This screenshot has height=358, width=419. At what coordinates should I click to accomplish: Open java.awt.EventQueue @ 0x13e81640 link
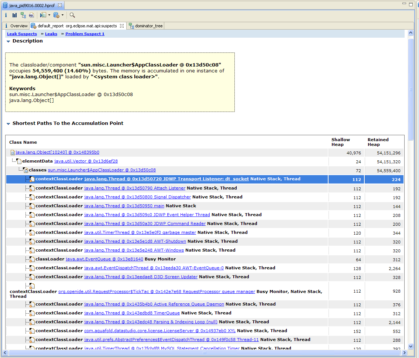point(104,259)
